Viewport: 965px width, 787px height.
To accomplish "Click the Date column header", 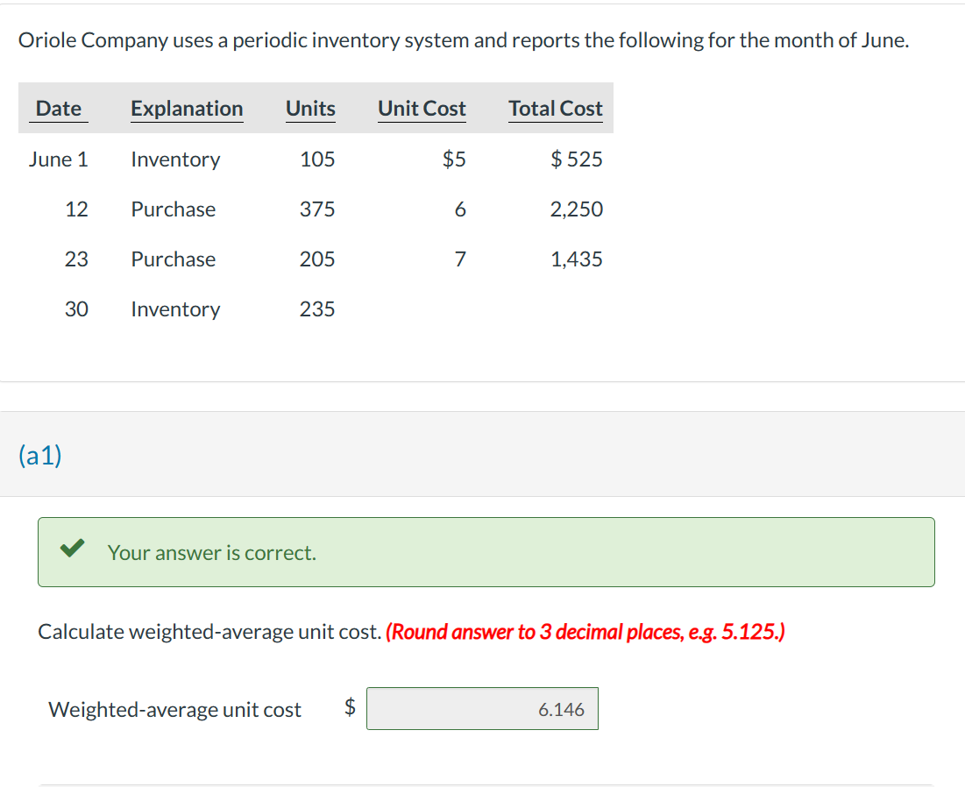I will 58,109.
